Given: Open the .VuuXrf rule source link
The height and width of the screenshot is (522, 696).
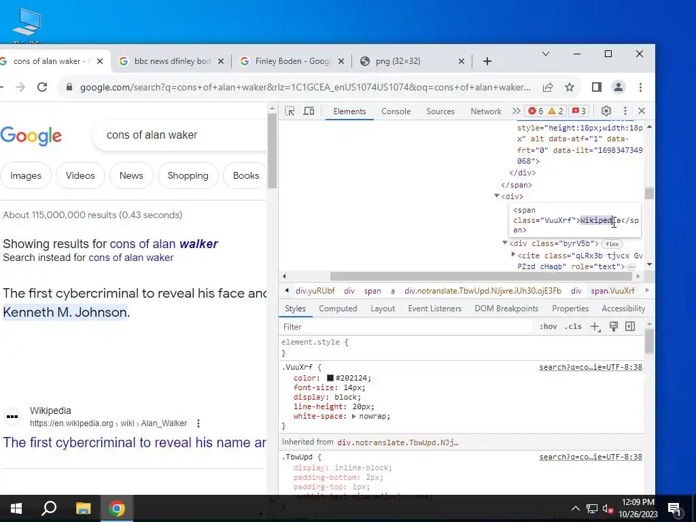Looking at the screenshot, I should pyautogui.click(x=591, y=367).
